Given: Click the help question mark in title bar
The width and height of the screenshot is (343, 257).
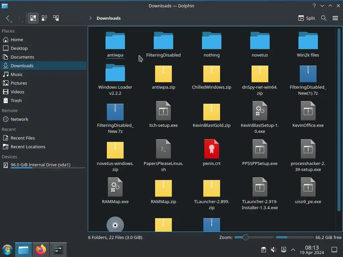Looking at the screenshot, I should 314,6.
